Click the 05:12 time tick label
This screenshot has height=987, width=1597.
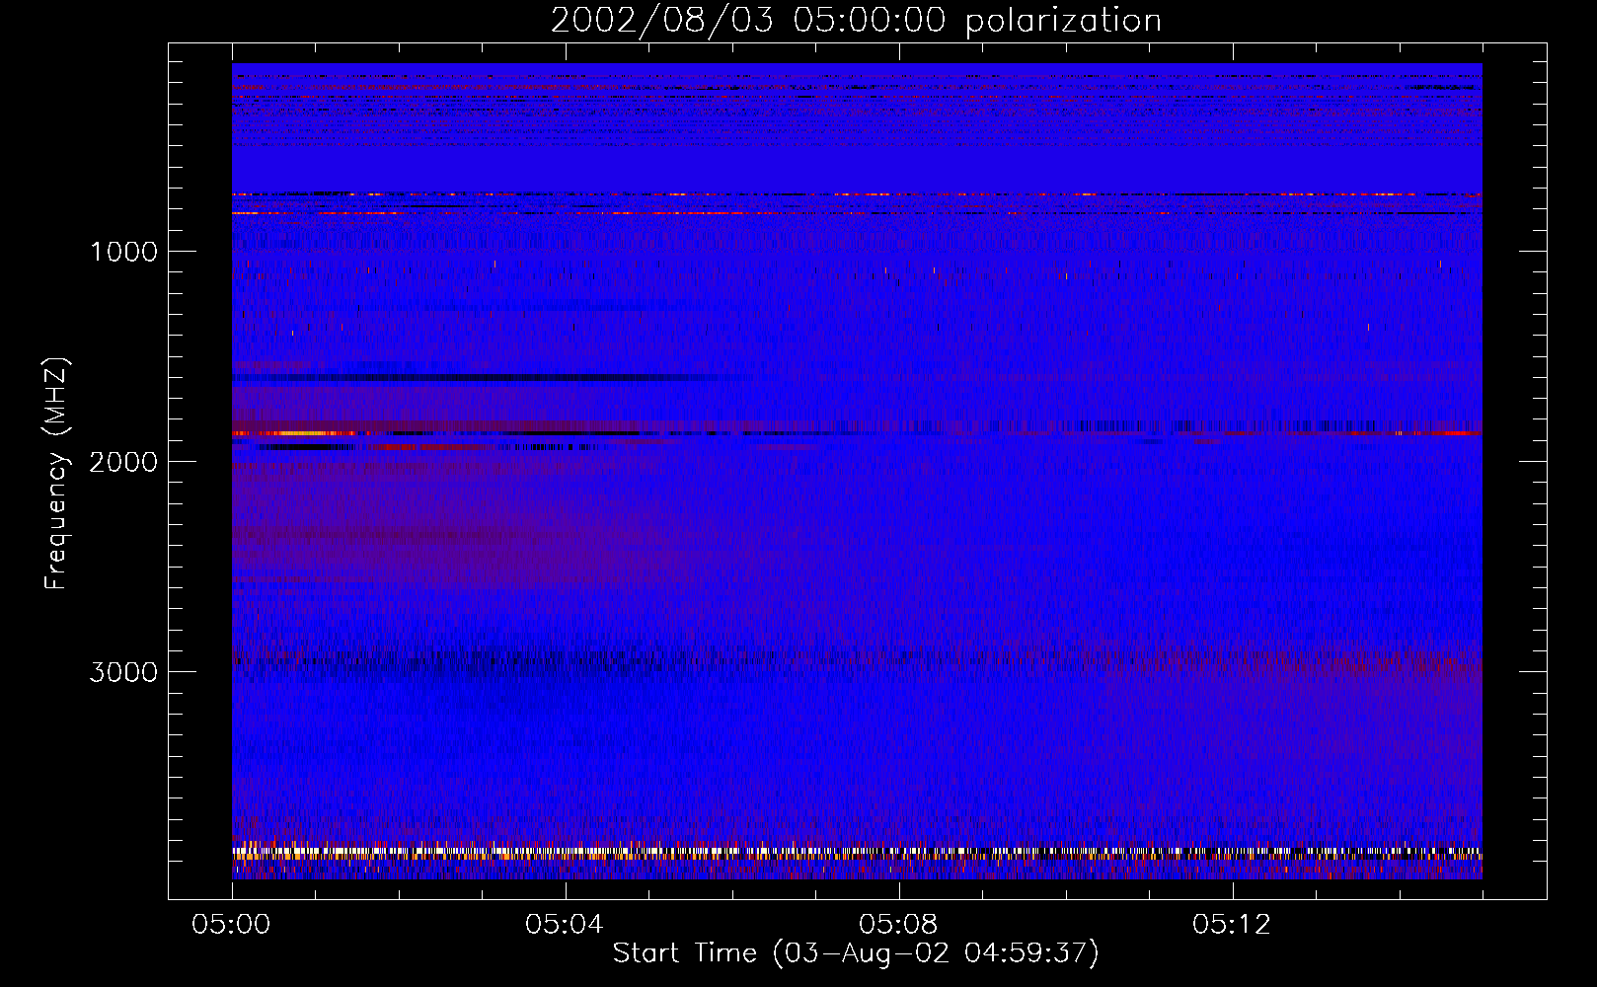[x=1232, y=925]
